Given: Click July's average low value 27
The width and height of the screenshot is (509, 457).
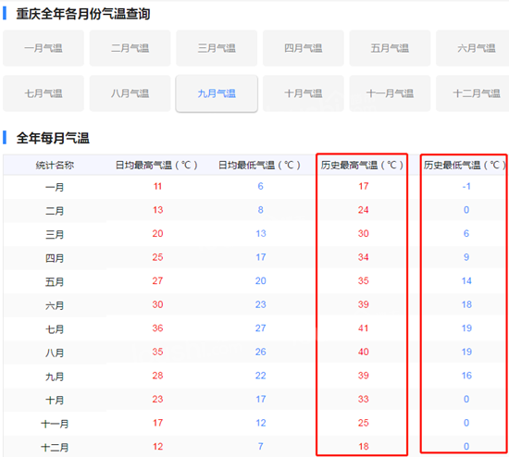Looking at the screenshot, I should (x=260, y=328).
